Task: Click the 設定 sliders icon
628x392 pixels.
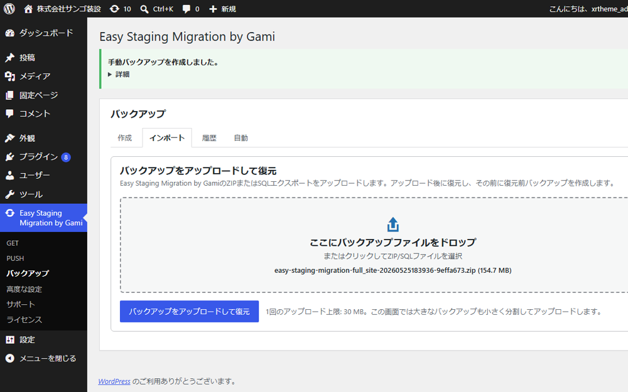Action: [x=10, y=340]
